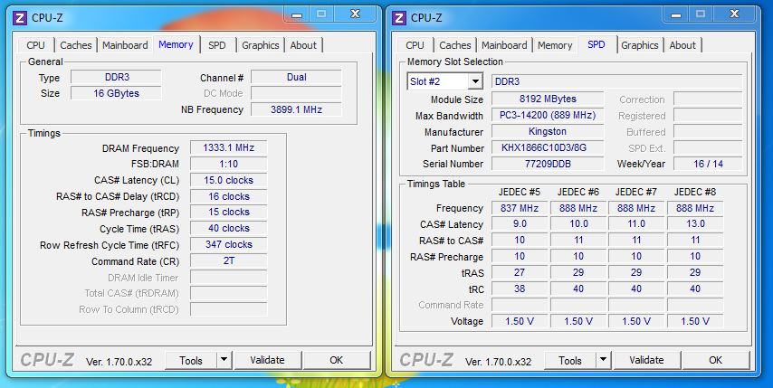Switch to Mainboard tab in right window
The height and width of the screenshot is (388, 773).
pyautogui.click(x=504, y=45)
